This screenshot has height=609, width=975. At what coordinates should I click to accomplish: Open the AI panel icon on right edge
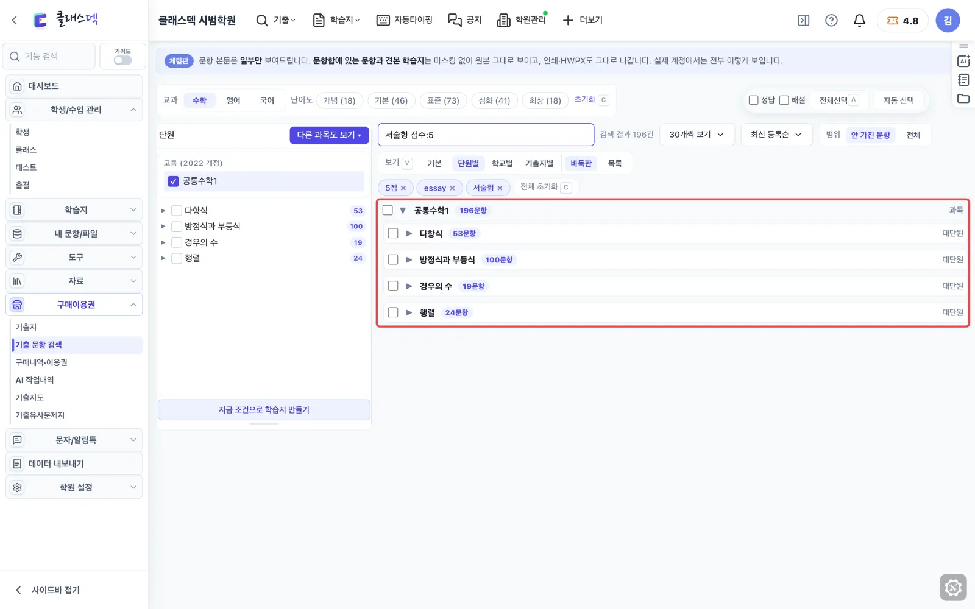point(963,61)
